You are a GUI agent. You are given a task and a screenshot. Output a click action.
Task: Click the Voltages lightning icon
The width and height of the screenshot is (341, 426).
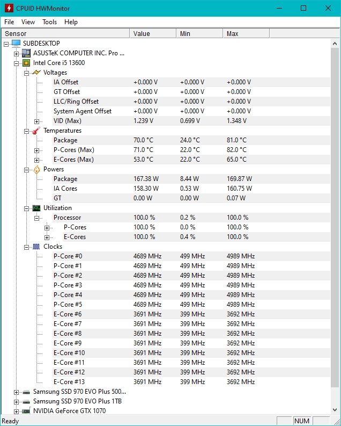coord(36,73)
